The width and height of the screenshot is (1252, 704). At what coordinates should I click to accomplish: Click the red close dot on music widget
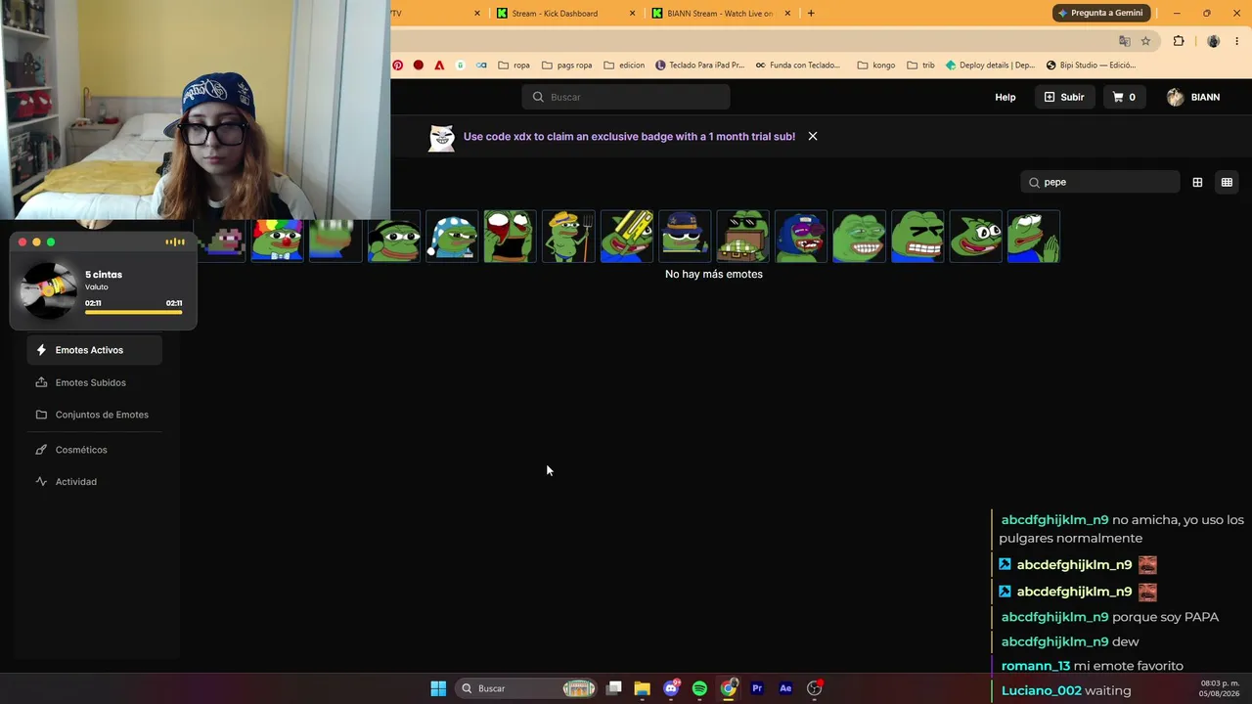(x=22, y=242)
